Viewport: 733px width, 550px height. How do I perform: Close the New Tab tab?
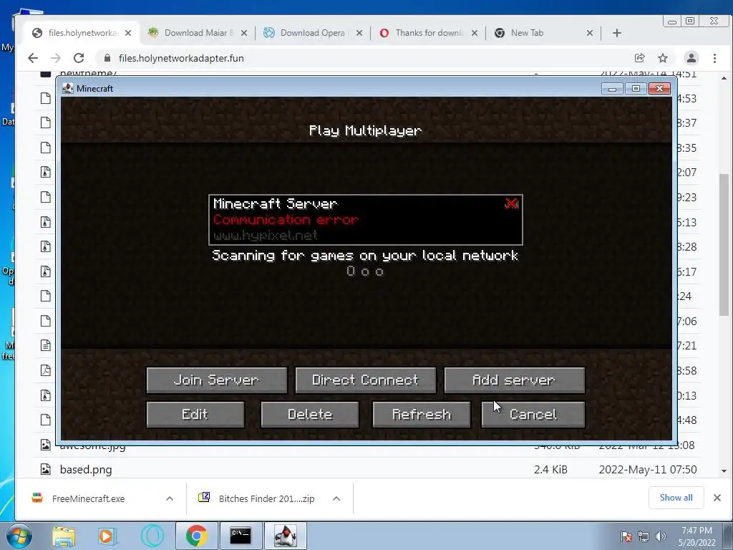590,33
